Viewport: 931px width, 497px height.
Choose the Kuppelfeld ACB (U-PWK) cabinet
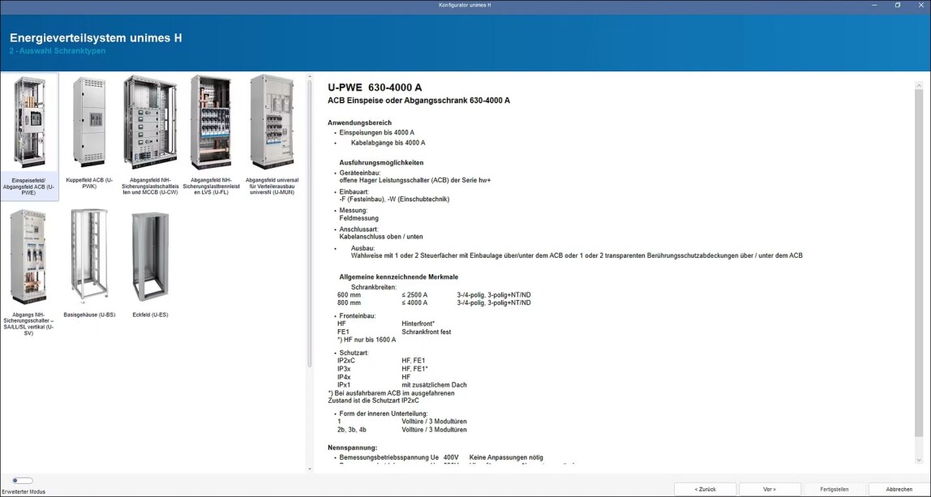[x=89, y=122]
